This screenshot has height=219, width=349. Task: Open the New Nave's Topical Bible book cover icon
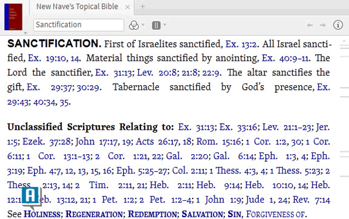[x=13, y=17]
